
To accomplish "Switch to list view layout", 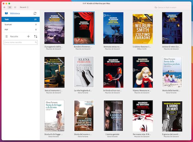I will [15, 7].
